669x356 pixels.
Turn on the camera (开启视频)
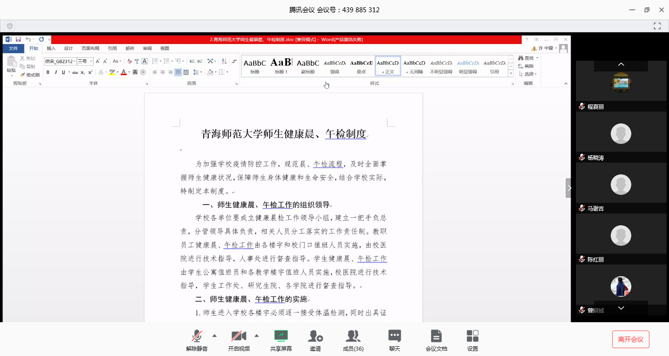tap(239, 336)
